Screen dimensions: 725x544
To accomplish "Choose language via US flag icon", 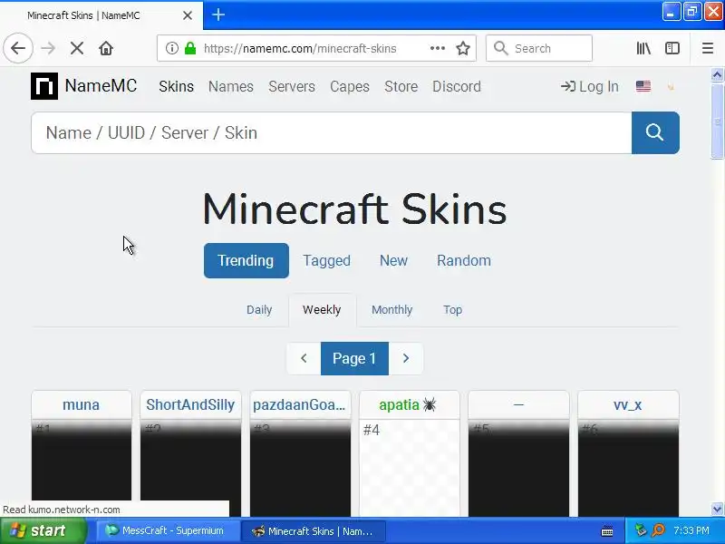I will coord(643,86).
